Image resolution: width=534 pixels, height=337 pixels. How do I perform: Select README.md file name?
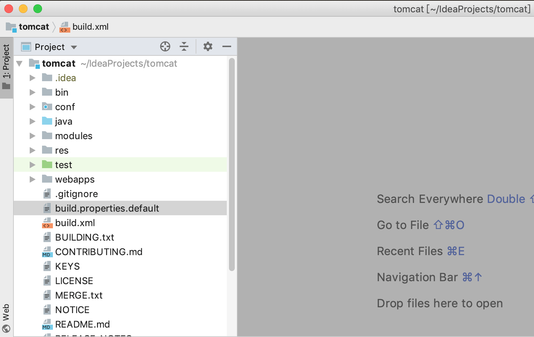tap(83, 324)
